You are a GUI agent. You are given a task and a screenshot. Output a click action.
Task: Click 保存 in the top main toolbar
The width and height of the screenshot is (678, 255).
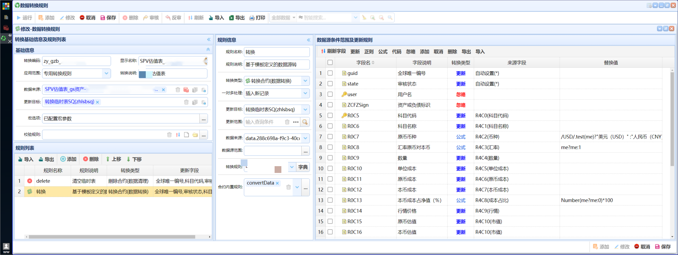tap(108, 18)
